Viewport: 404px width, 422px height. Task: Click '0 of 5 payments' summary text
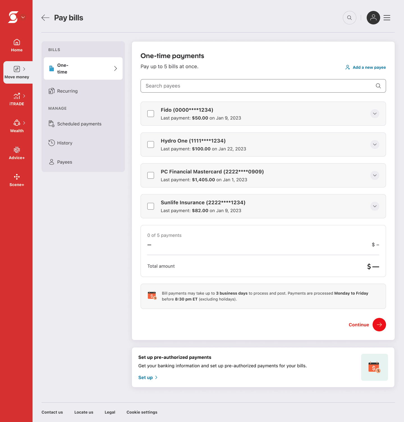click(164, 235)
